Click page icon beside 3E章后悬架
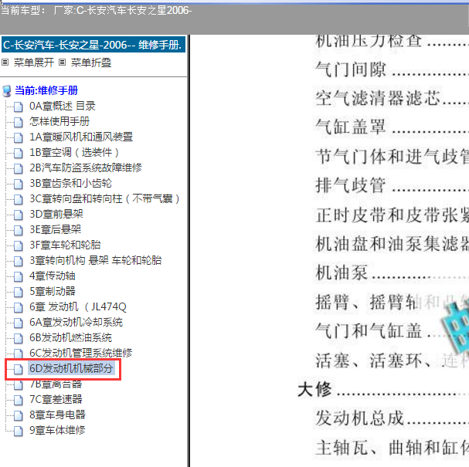This screenshot has width=469, height=467. (19, 230)
